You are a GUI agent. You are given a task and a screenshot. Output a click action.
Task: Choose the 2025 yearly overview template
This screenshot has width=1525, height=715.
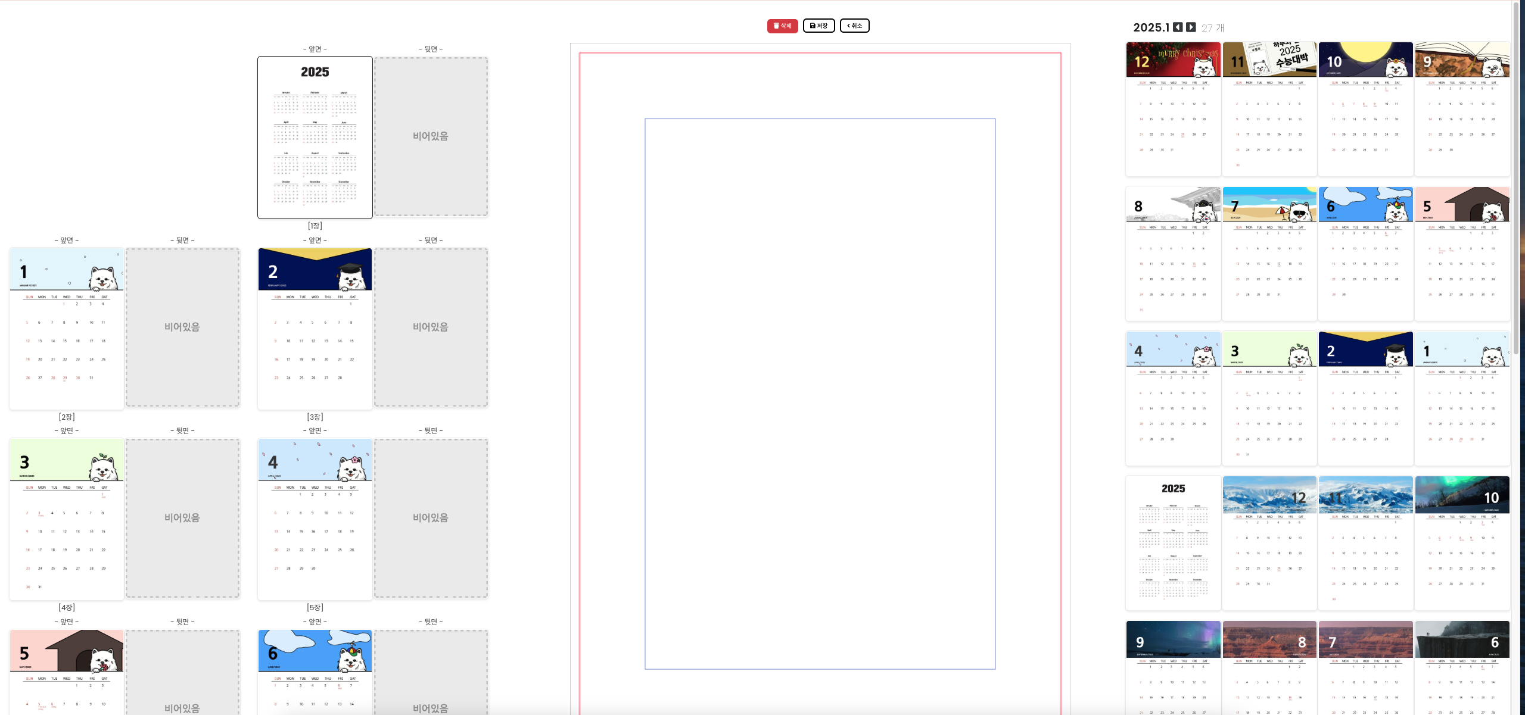1173,542
